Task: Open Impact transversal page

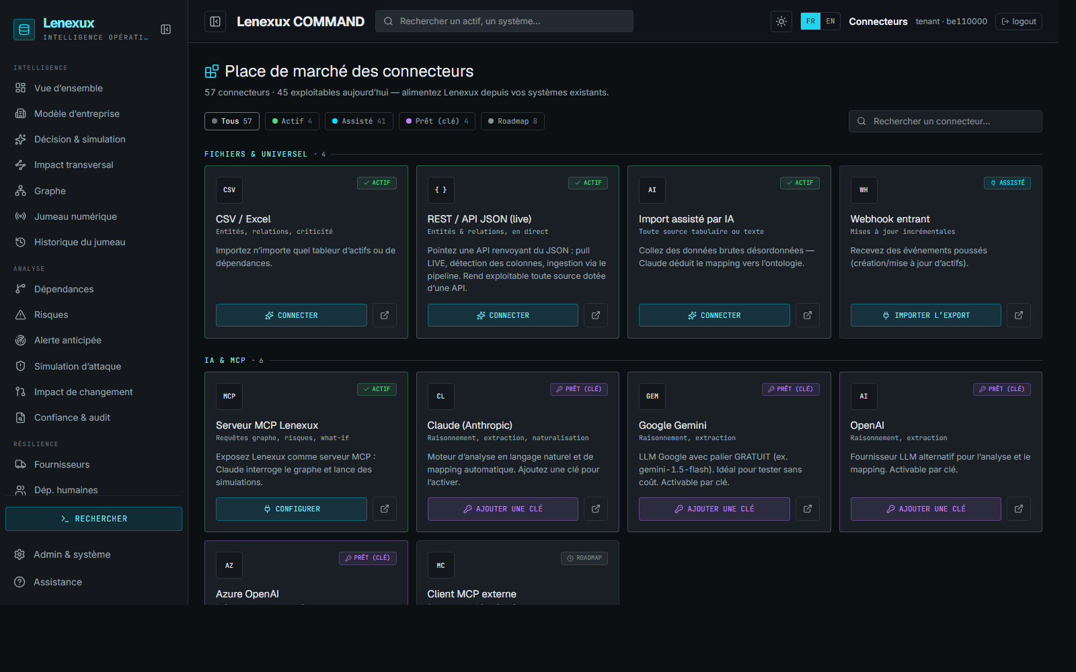Action: click(x=93, y=165)
